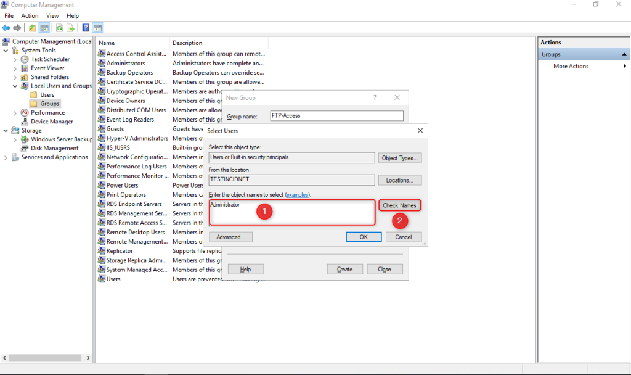
Task: Open the View menu
Action: click(52, 15)
